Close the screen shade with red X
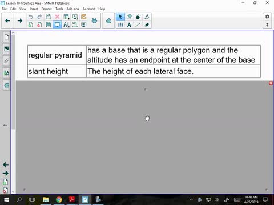The width and height of the screenshot is (274, 205). [271, 83]
